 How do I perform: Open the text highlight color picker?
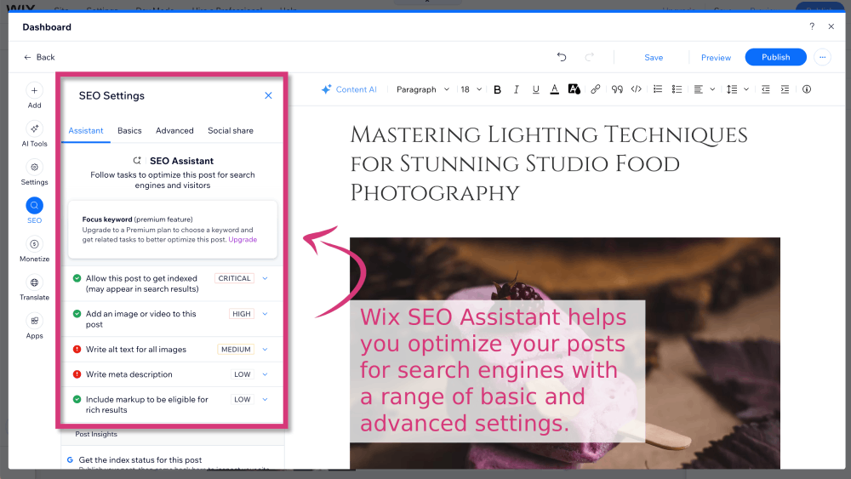pos(574,89)
